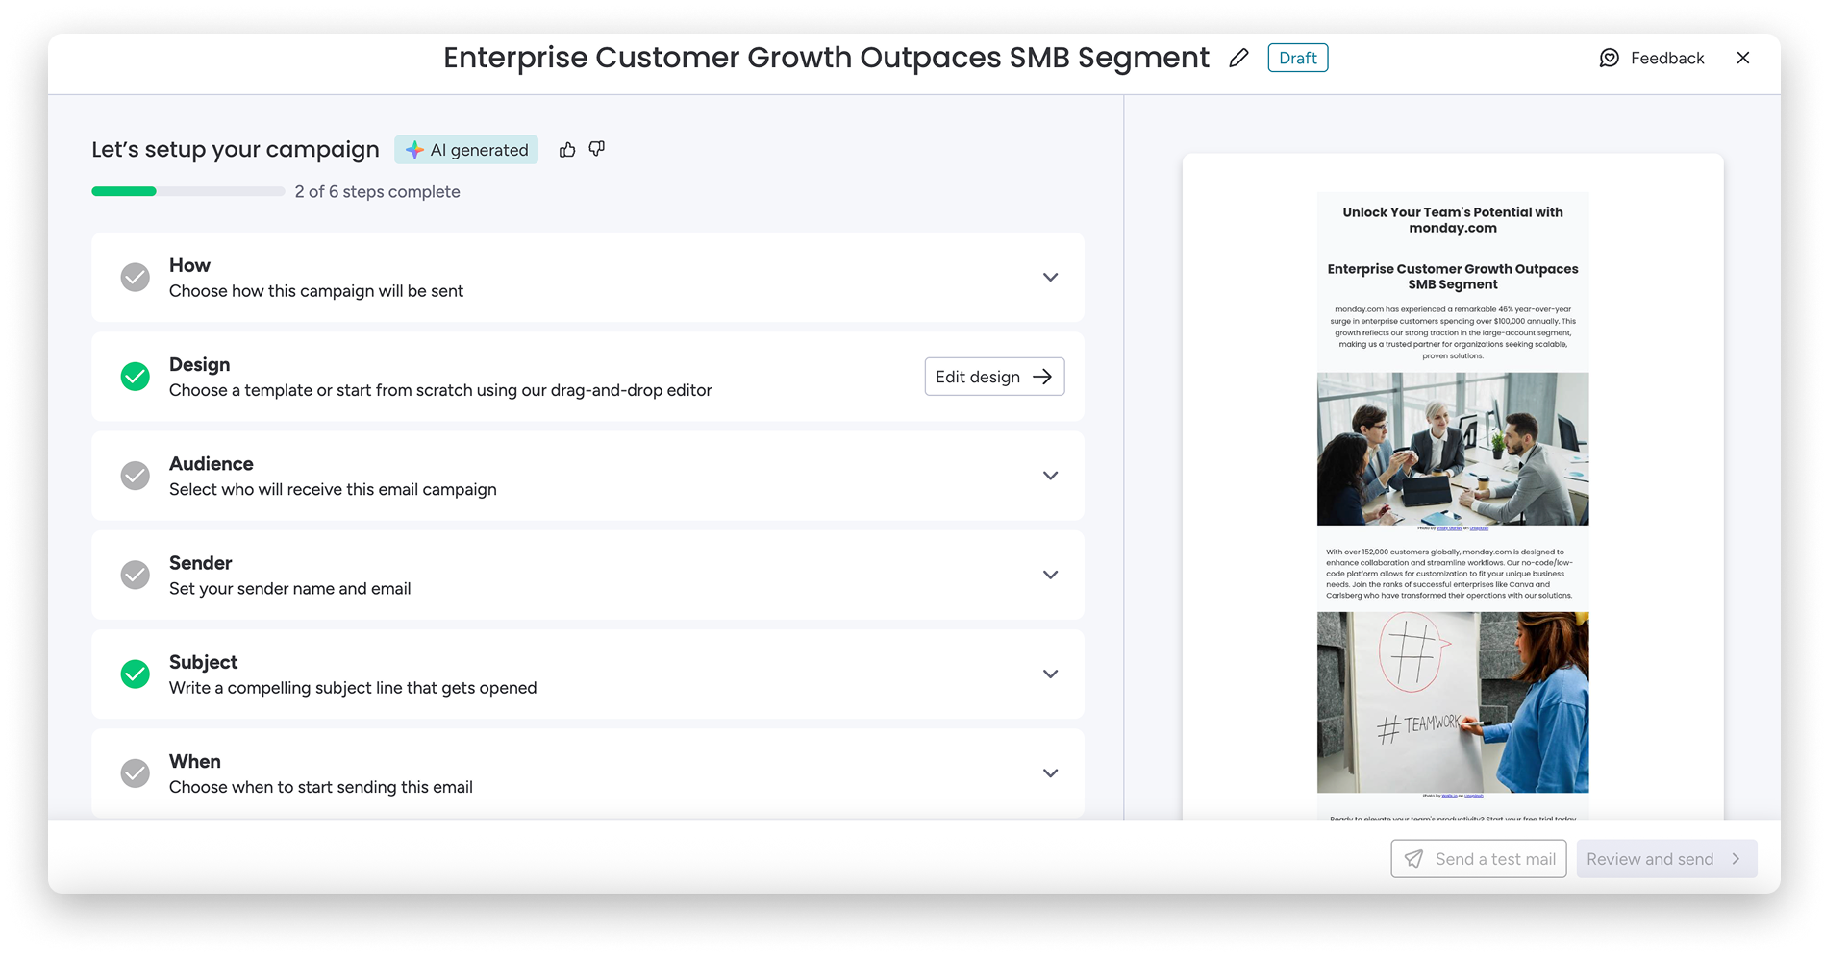The image size is (1824, 956).
Task: Click 'Select who will receive this email campaign'
Action: click(x=333, y=490)
